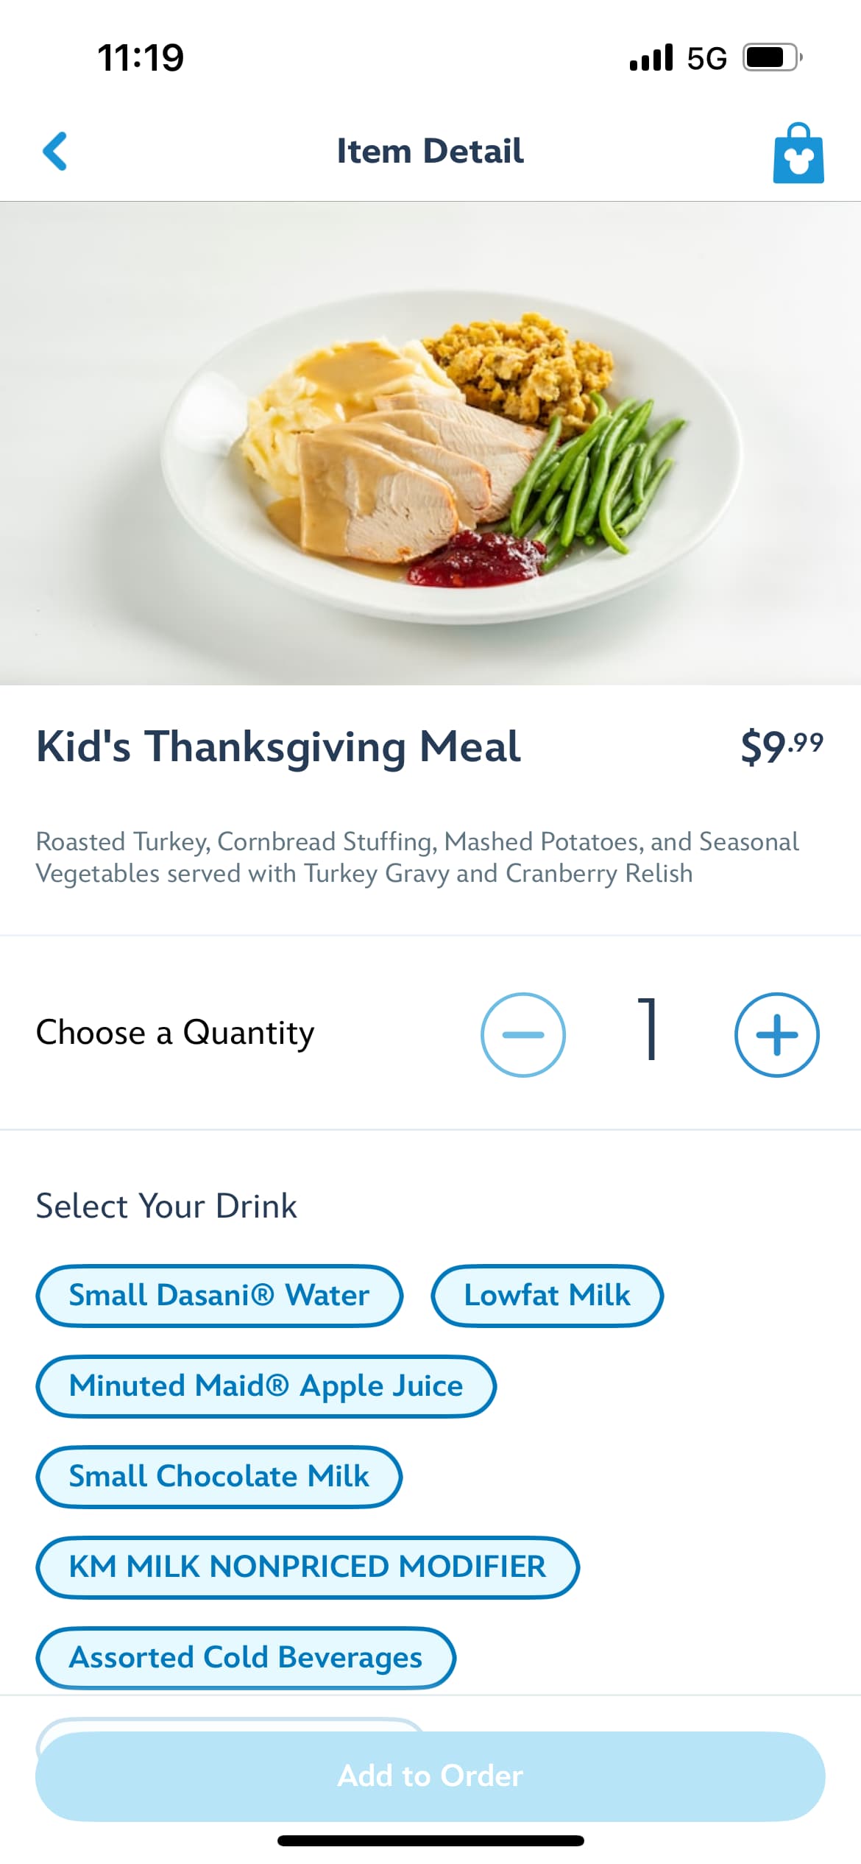Viewport: 861px width, 1864px height.
Task: Decrease quantity with the minus button
Action: click(x=522, y=1034)
